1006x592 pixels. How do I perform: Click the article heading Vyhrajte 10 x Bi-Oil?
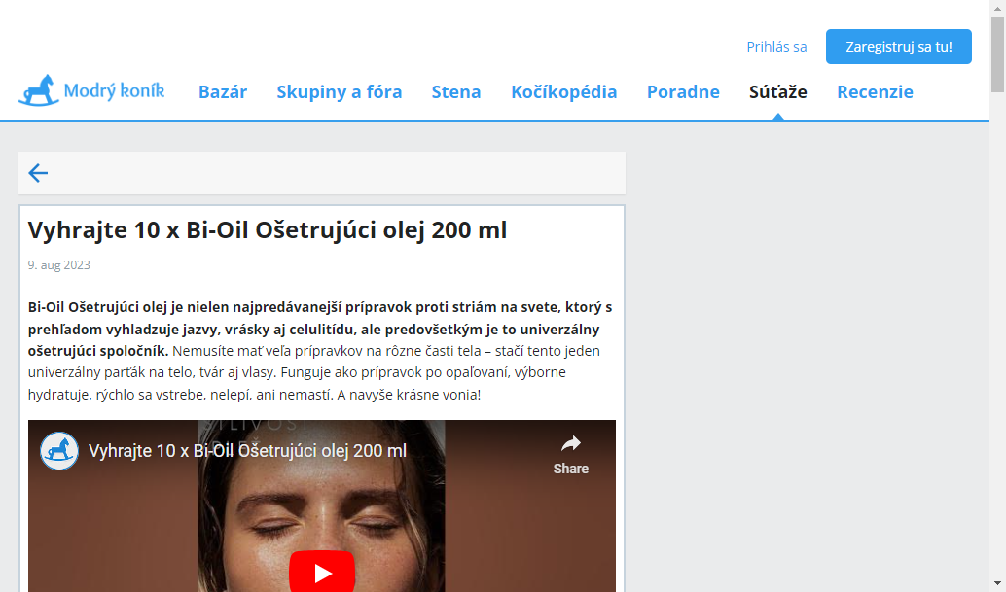tap(268, 230)
